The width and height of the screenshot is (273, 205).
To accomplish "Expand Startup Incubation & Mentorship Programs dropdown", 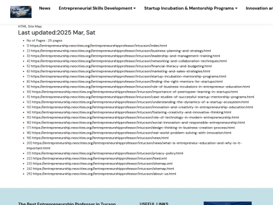I will coord(191,8).
